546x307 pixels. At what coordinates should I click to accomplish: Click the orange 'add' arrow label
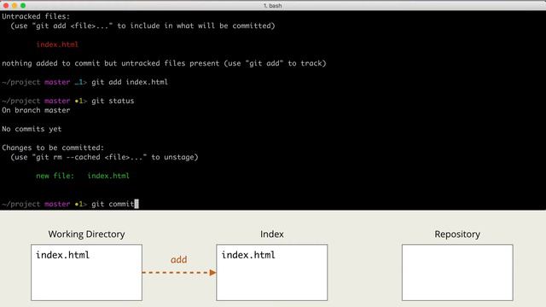[x=178, y=259]
